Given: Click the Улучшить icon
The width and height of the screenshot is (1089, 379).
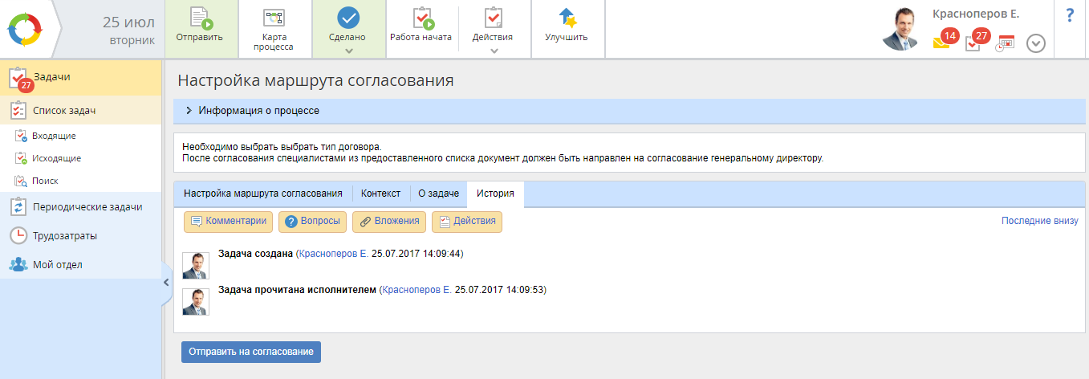Looking at the screenshot, I should tap(567, 19).
